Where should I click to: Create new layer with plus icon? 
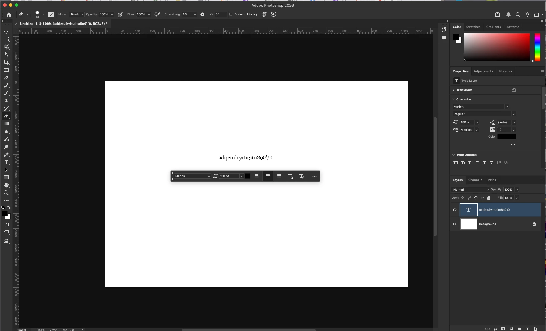(x=527, y=329)
